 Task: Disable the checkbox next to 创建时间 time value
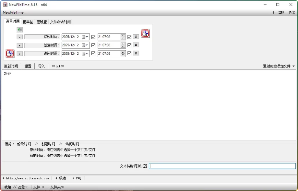pos(129,45)
